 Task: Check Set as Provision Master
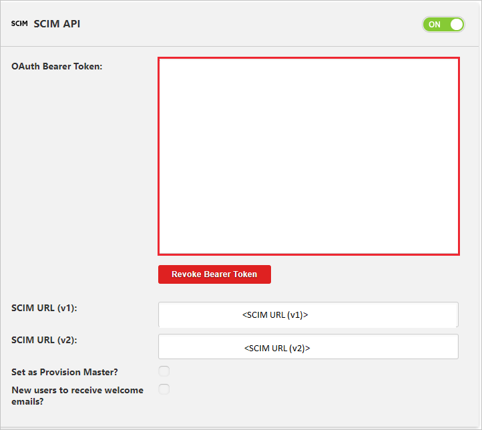tap(164, 371)
